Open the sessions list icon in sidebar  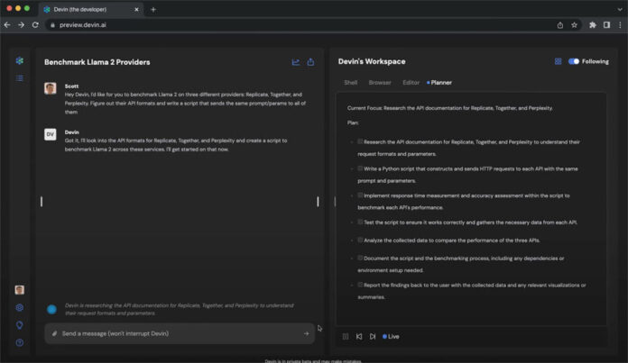click(19, 78)
